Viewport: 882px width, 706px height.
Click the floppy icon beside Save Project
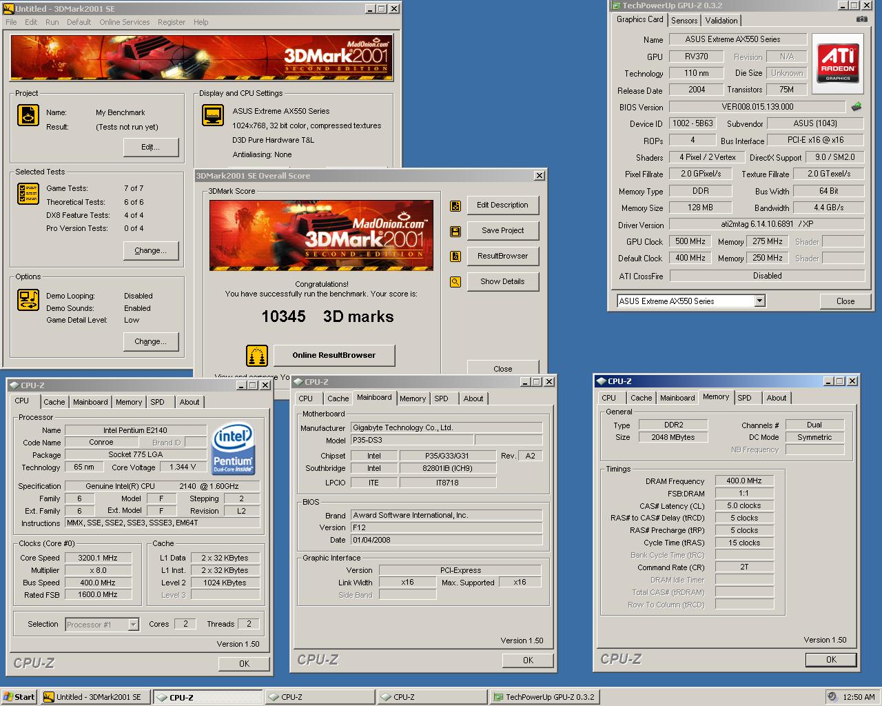455,231
